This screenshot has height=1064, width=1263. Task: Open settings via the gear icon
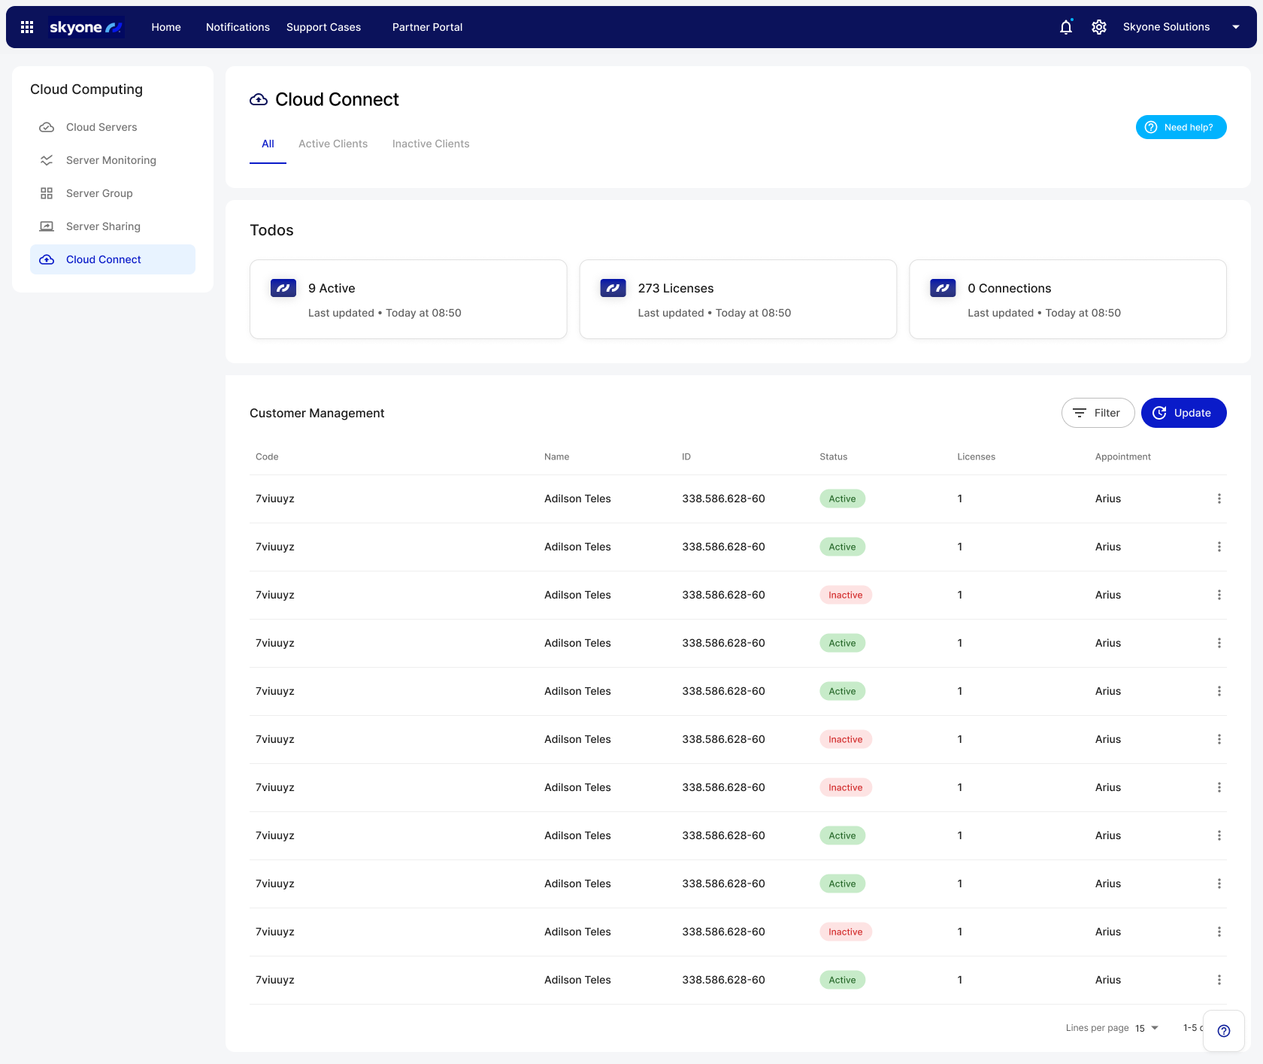point(1098,27)
